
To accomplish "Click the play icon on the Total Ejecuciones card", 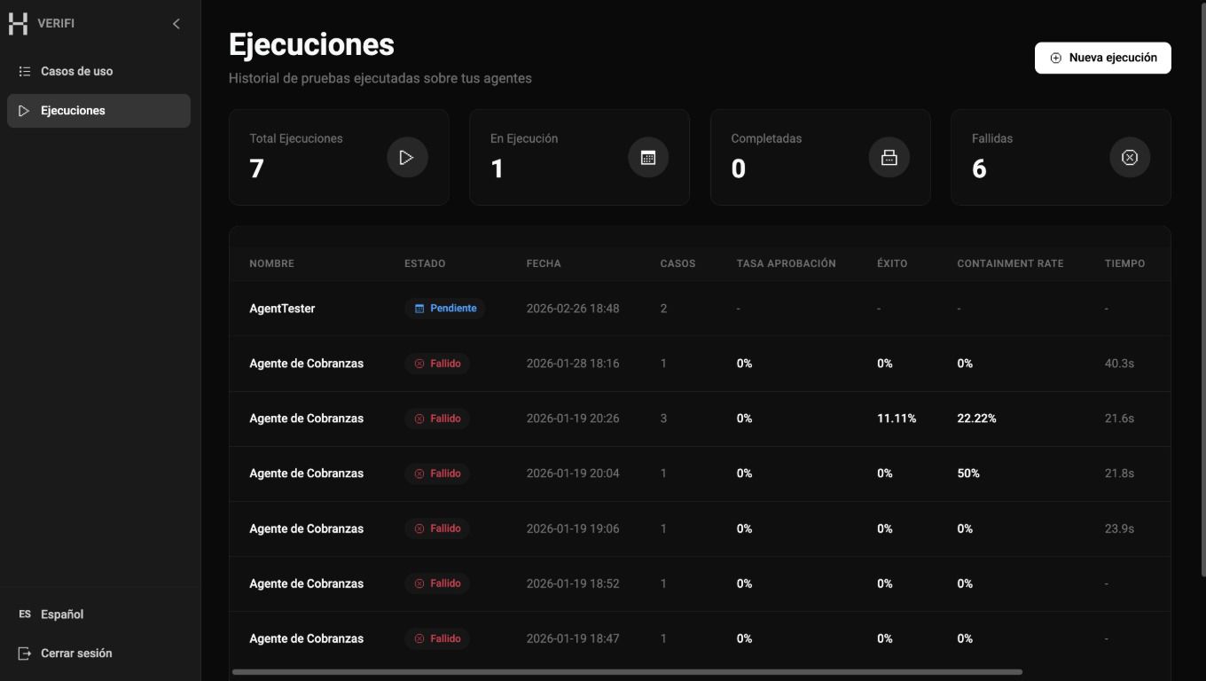I will tap(407, 157).
